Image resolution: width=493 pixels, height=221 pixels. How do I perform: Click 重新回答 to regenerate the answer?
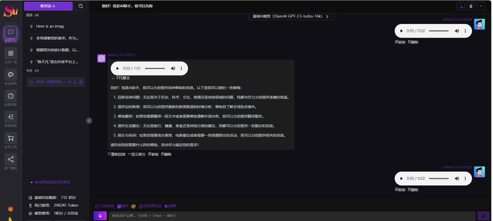[117, 154]
